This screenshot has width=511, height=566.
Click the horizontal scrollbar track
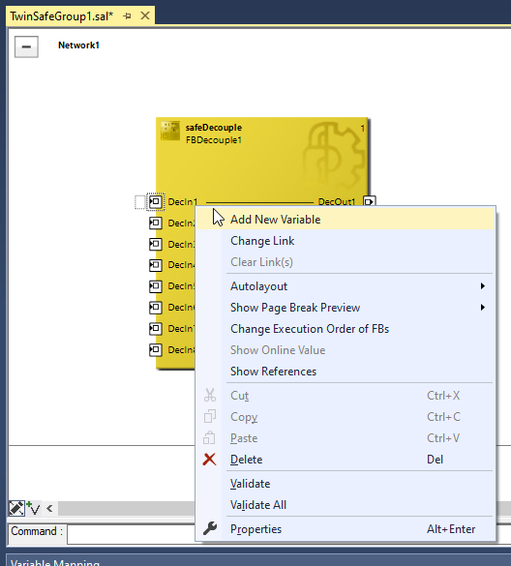pyautogui.click(x=127, y=509)
